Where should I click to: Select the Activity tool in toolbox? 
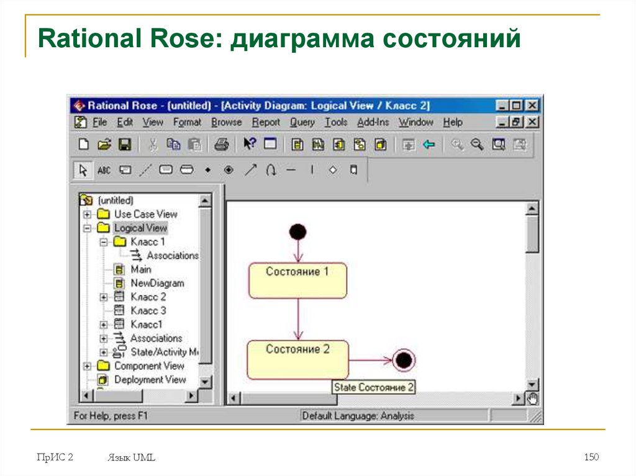(186, 170)
